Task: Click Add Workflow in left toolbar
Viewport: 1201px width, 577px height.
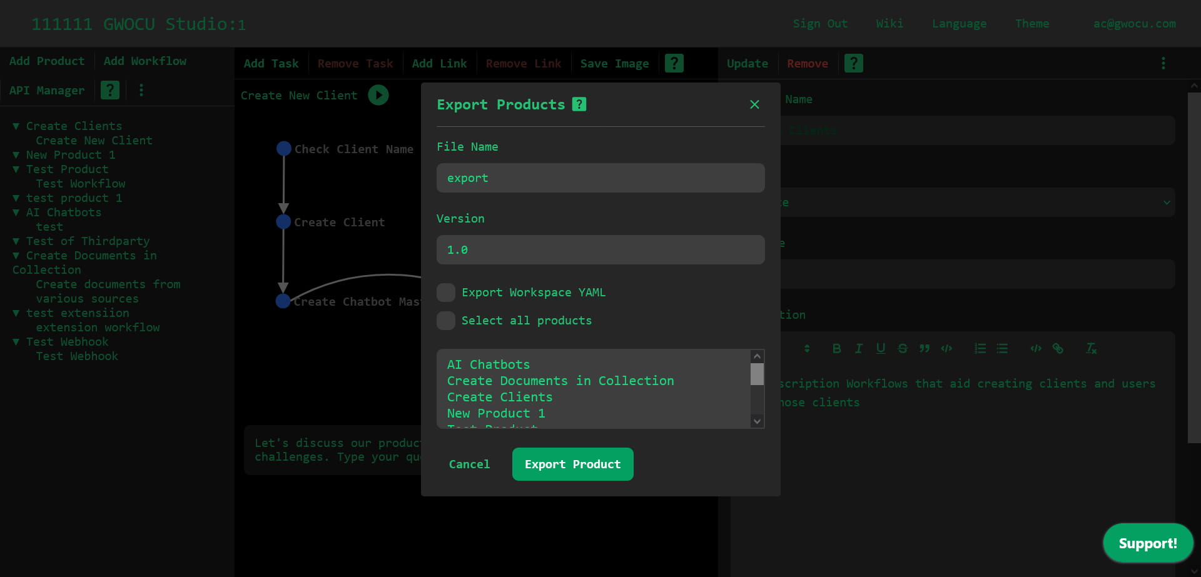Action: pyautogui.click(x=145, y=61)
